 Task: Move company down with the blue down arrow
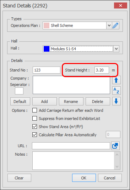tap(117, 101)
